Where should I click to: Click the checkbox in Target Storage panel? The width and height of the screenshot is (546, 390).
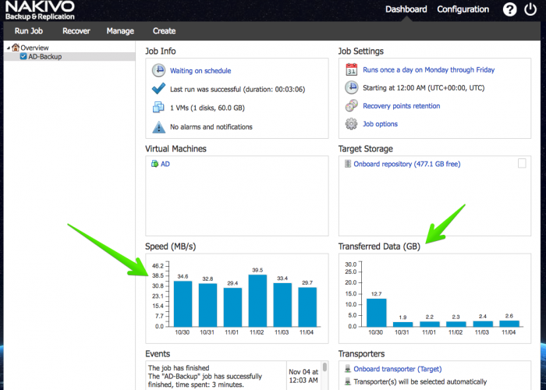(x=522, y=163)
